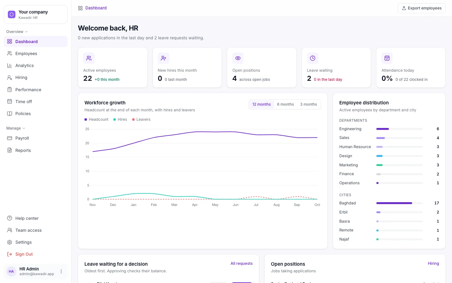
Task: Click the Engineering department progress bar
Action: pos(400,129)
